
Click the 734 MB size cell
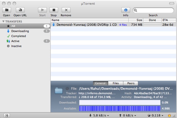pyautogui.click(x=137, y=25)
